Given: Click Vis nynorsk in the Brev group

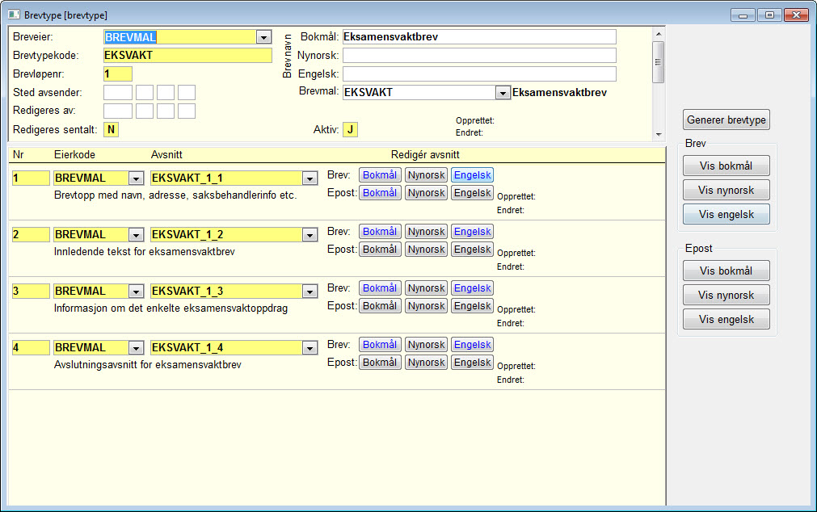Looking at the screenshot, I should point(726,190).
